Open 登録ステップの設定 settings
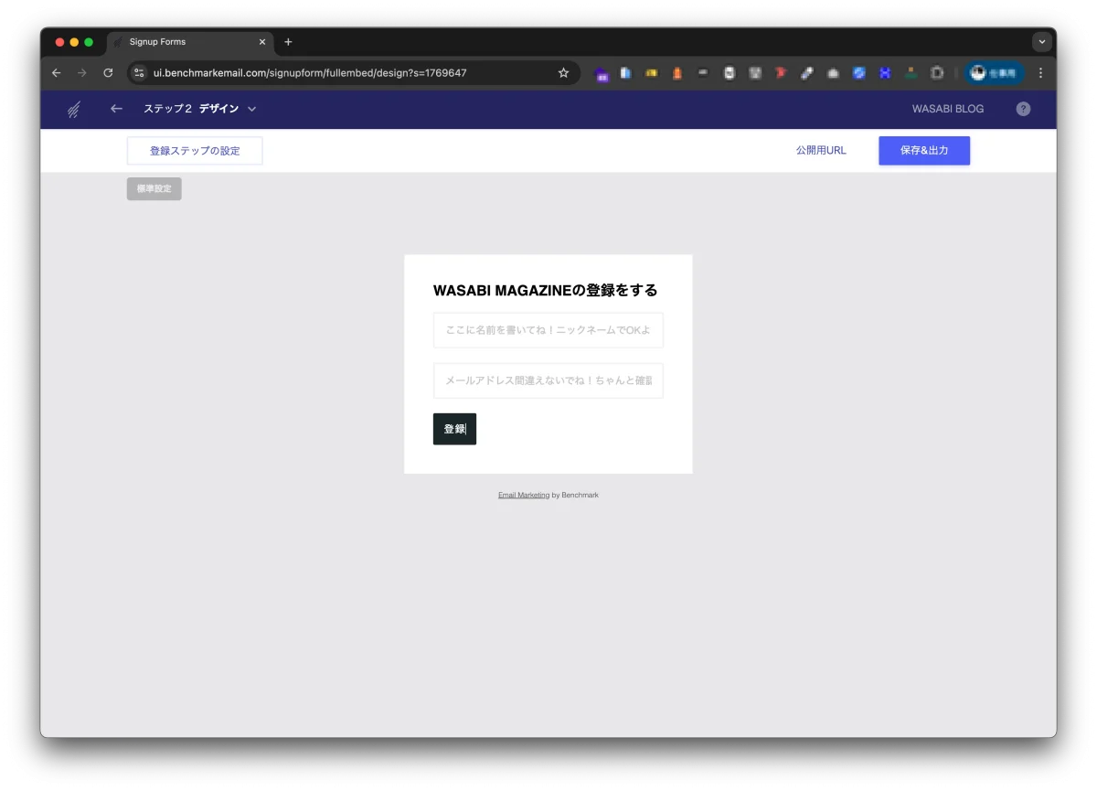This screenshot has height=791, width=1097. coord(195,151)
